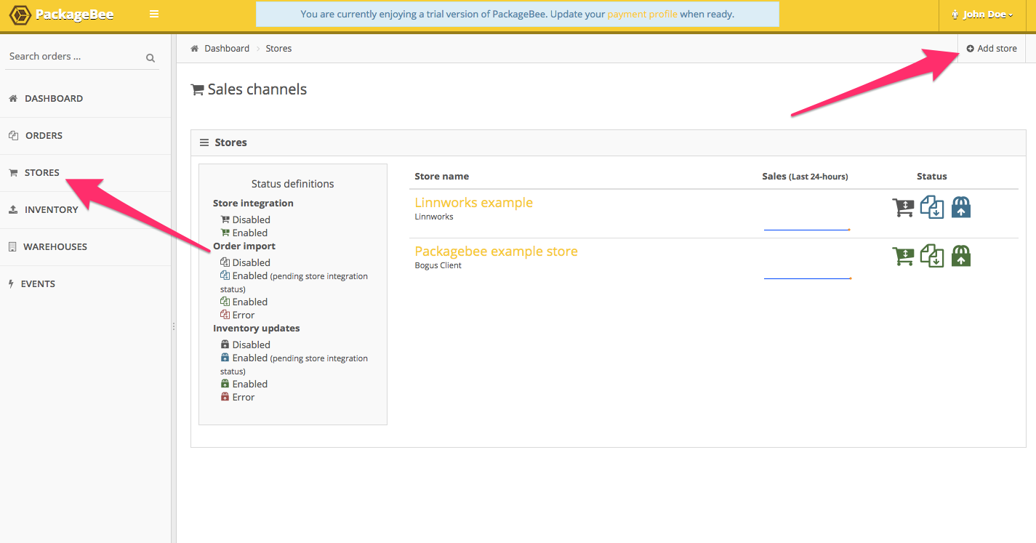Click the Bogus Client subtitle text
Viewport: 1036px width, 543px height.
438,266
